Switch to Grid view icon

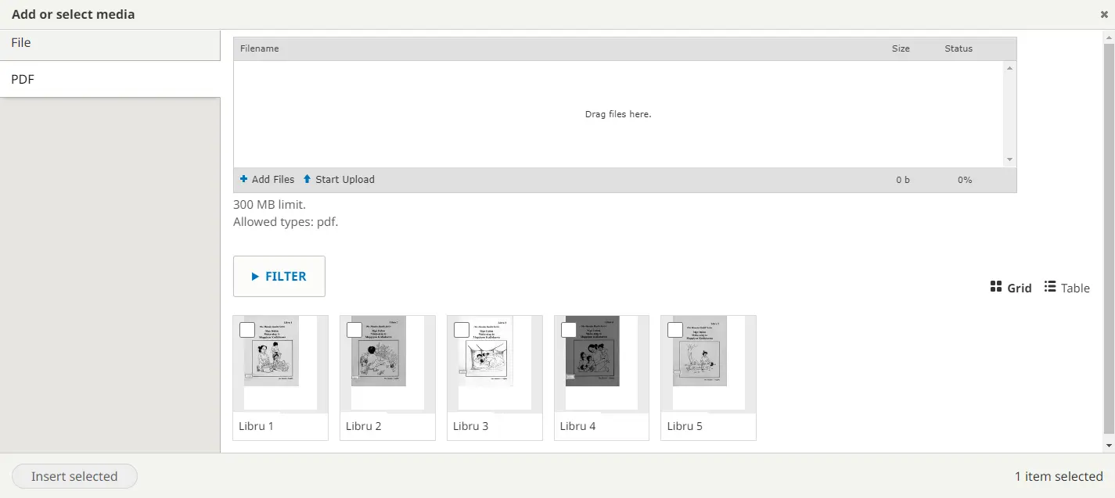tap(996, 287)
